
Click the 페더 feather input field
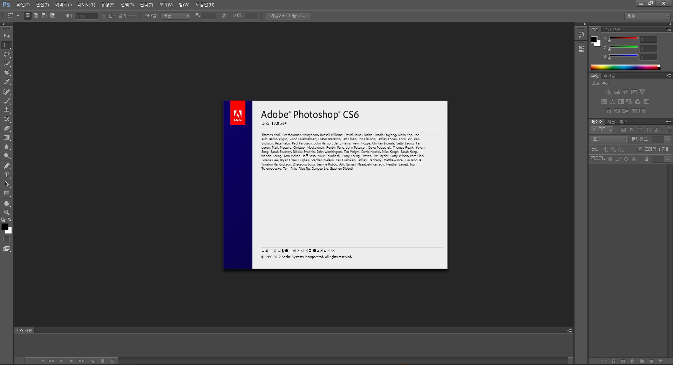(x=87, y=16)
